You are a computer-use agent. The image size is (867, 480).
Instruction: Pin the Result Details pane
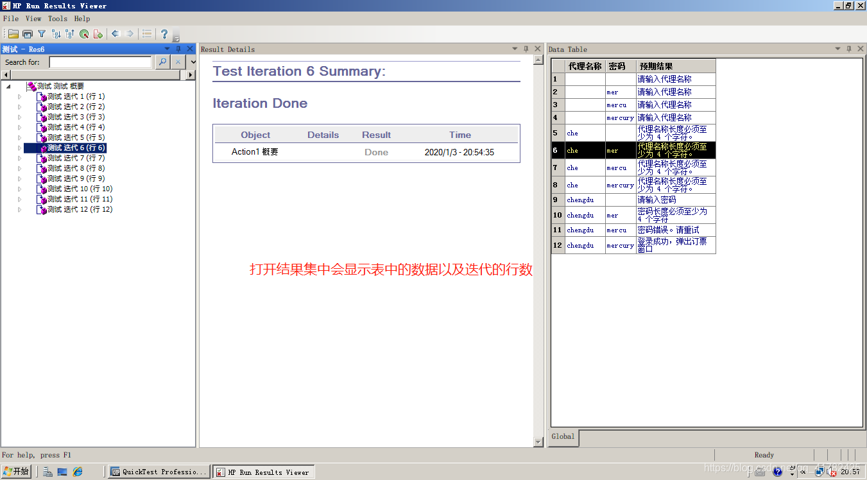pyautogui.click(x=526, y=49)
